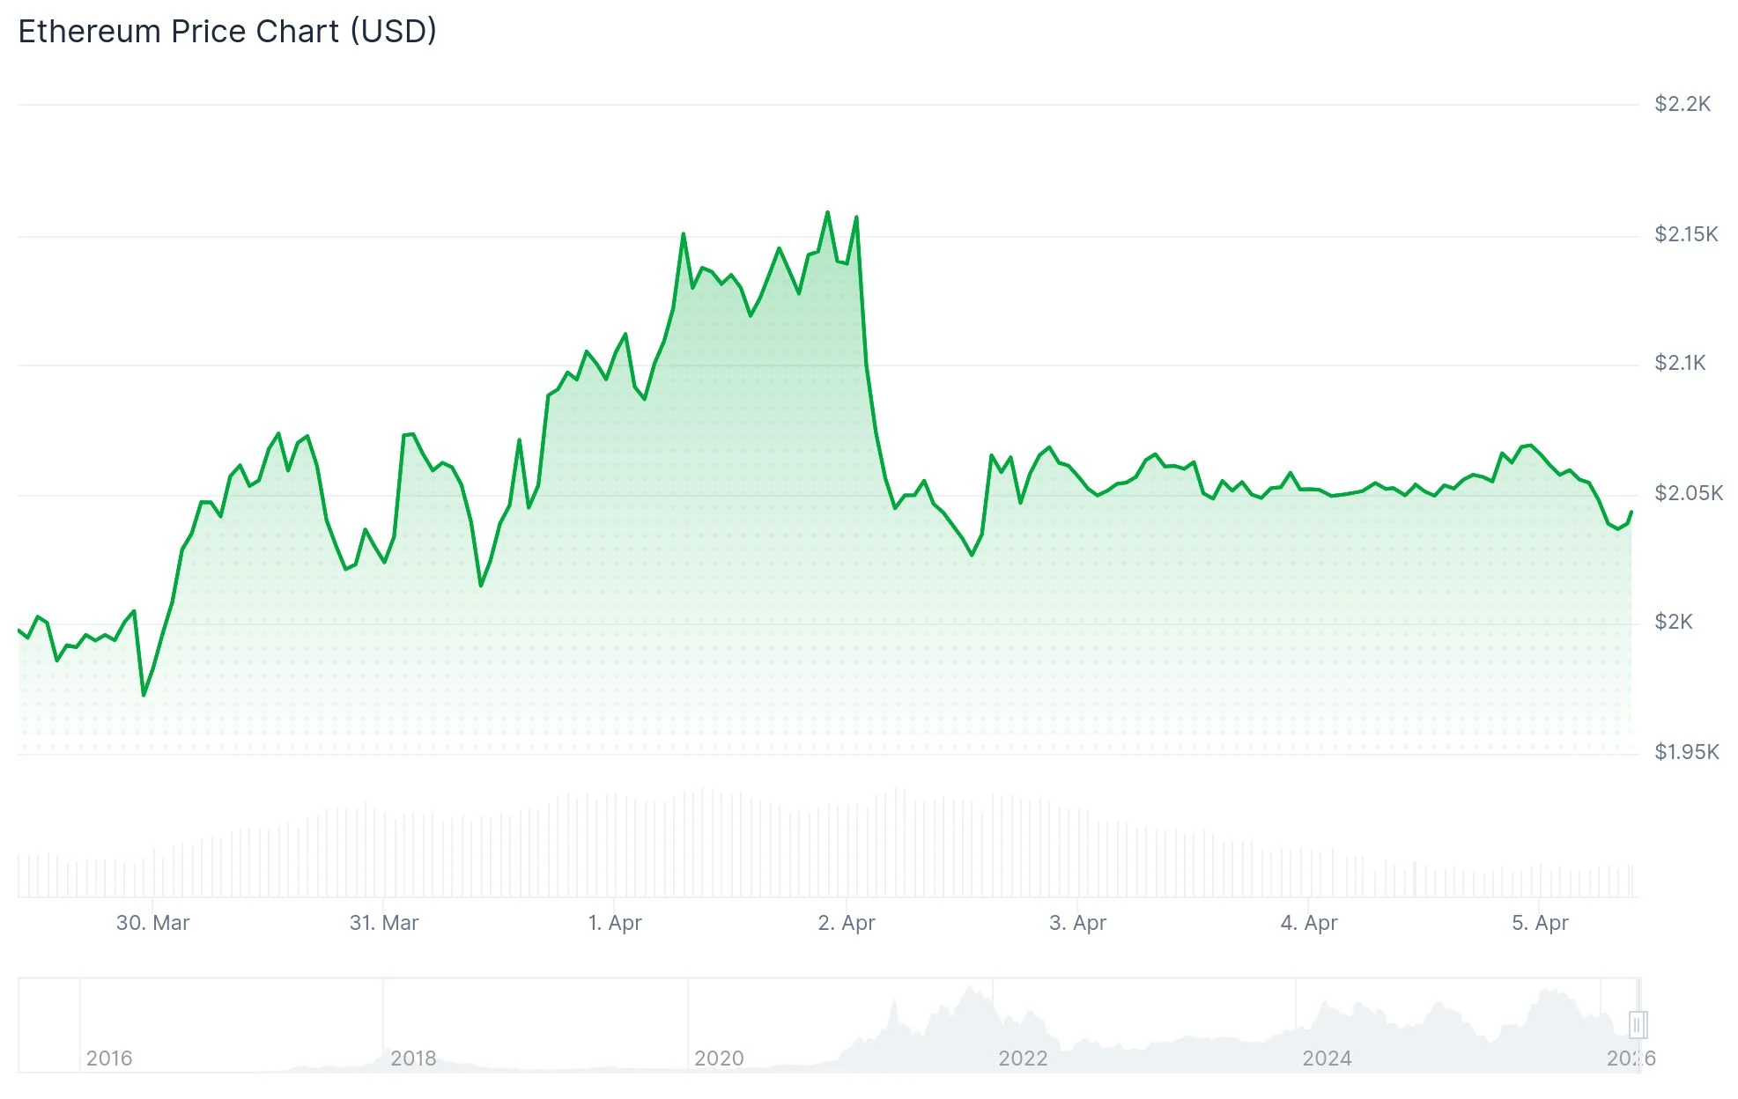The width and height of the screenshot is (1738, 1099).
Task: Select 2020 on the navigator timeline
Action: [x=719, y=1058]
